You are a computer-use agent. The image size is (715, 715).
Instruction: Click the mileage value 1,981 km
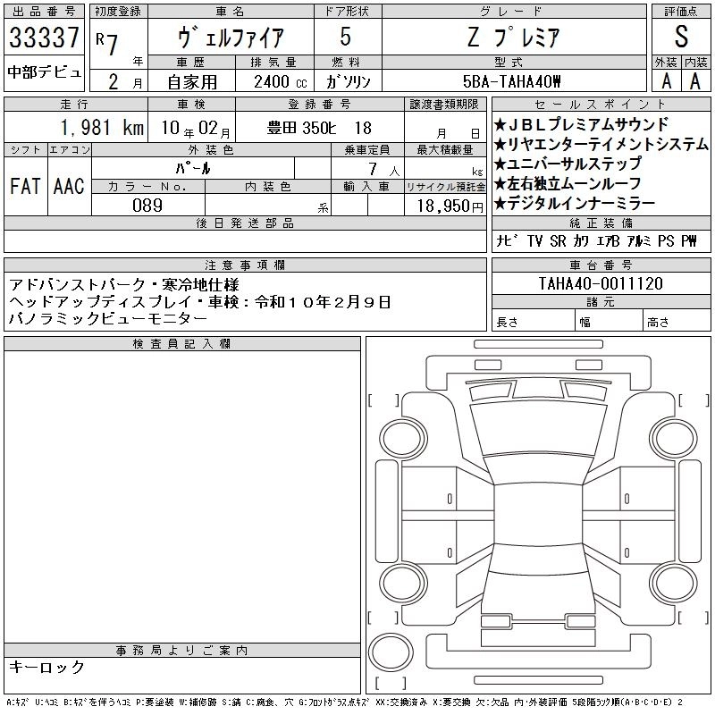tap(102, 128)
